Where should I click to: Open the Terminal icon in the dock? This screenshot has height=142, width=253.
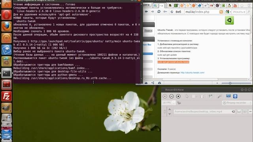coord(6,73)
